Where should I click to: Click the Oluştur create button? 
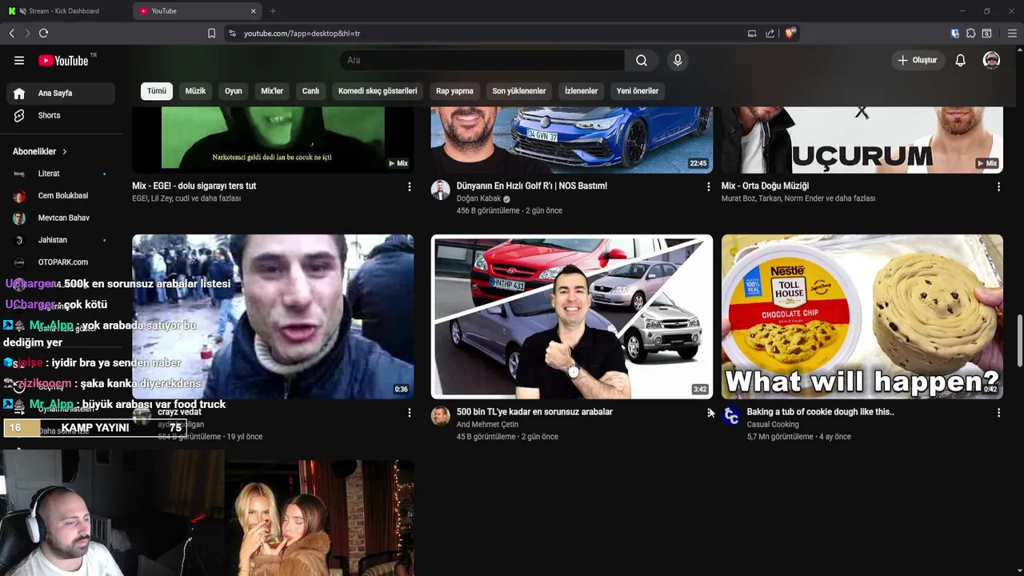click(918, 60)
